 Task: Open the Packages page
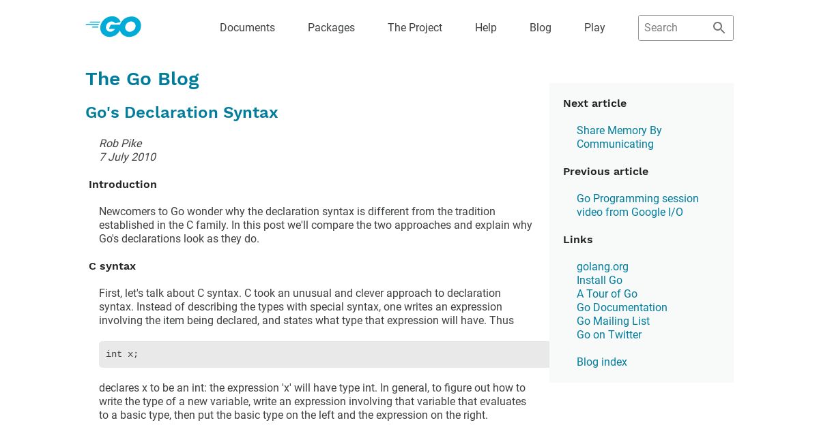click(x=331, y=28)
